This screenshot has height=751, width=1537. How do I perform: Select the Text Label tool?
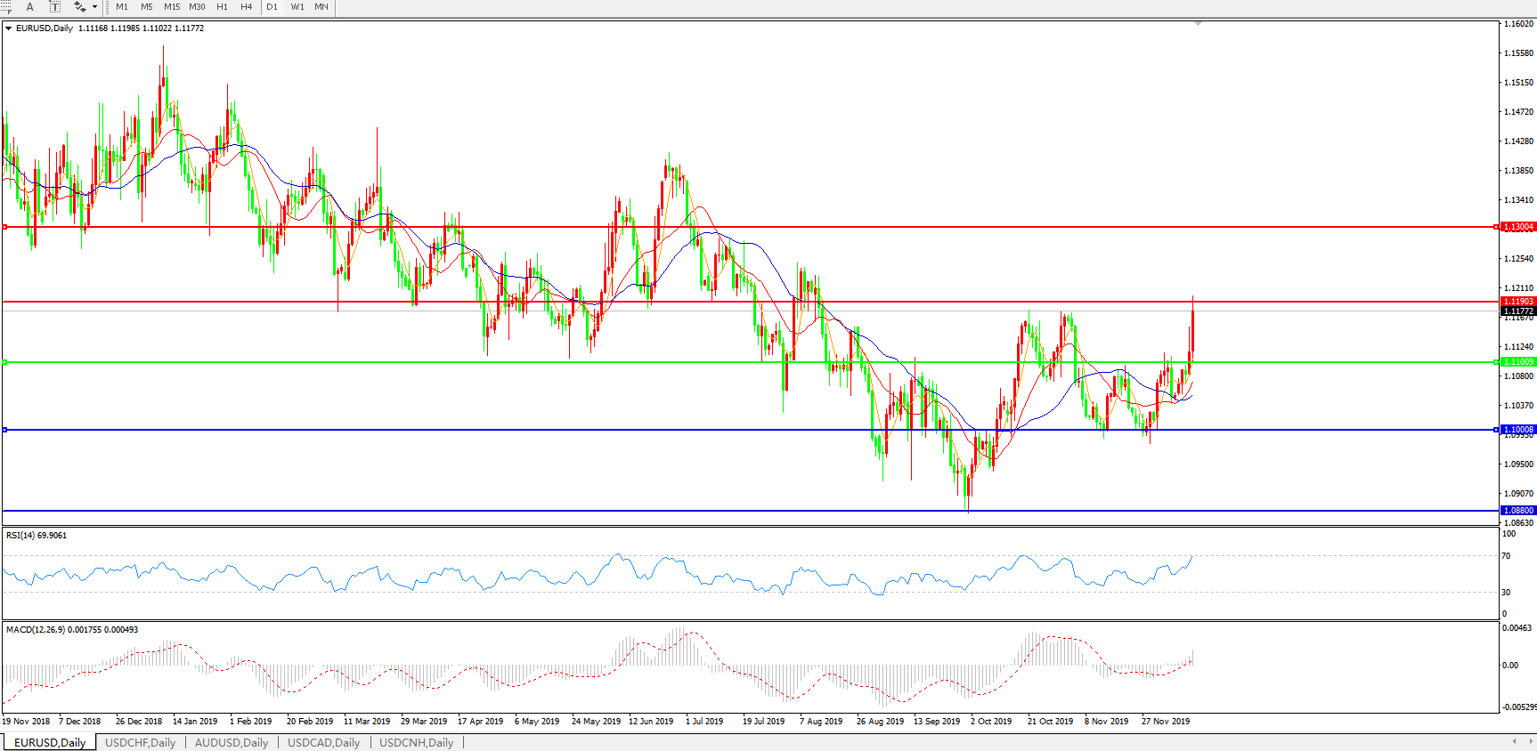pos(54,7)
